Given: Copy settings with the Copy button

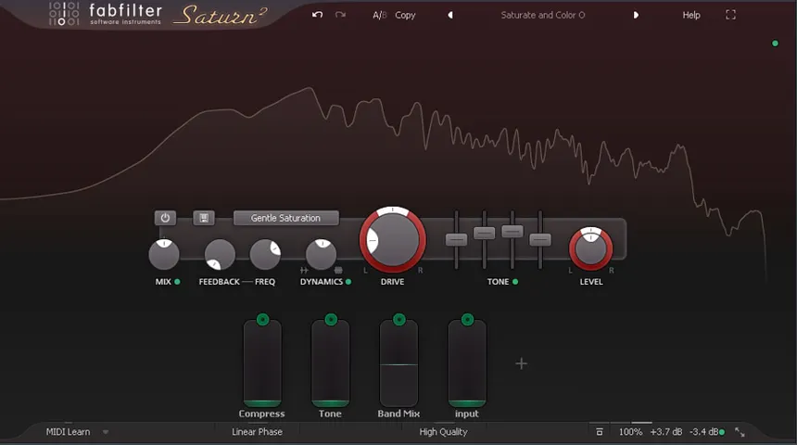Looking at the screenshot, I should pos(405,15).
